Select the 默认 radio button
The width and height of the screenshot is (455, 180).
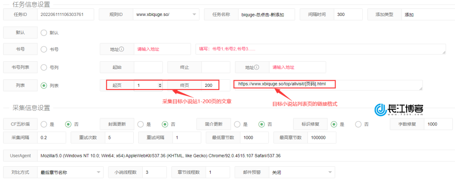point(44,32)
